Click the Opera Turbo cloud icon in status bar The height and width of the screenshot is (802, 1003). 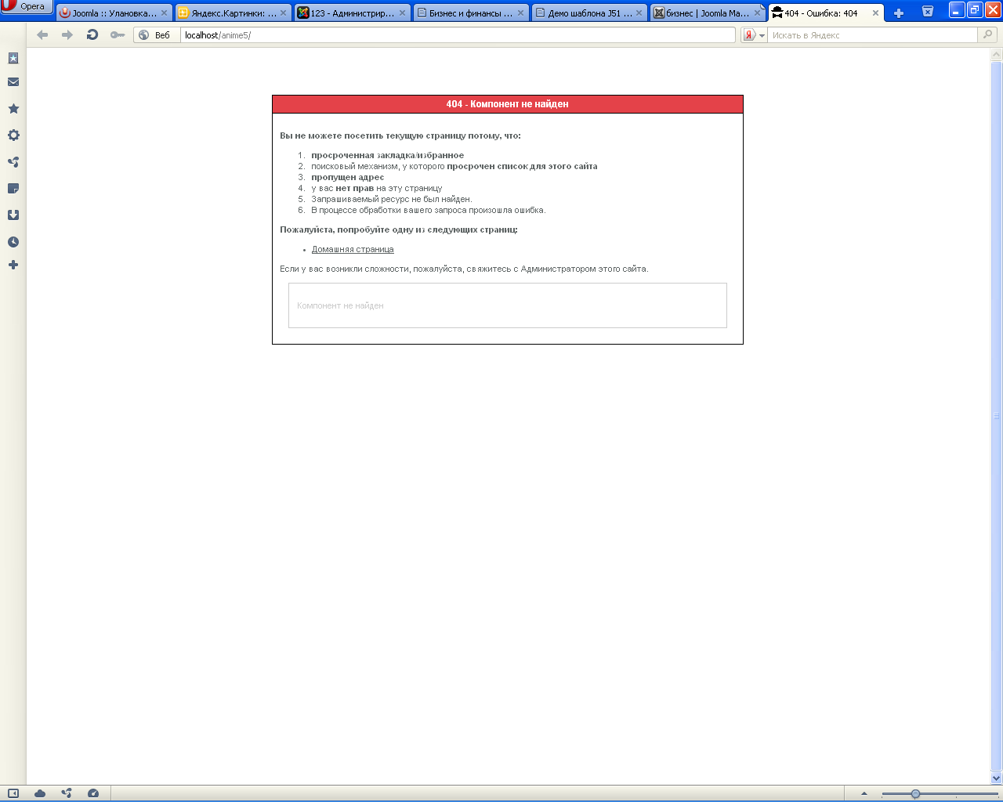pos(38,793)
